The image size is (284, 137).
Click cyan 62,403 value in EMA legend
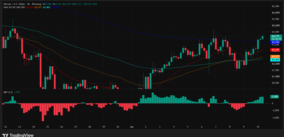click(47, 7)
